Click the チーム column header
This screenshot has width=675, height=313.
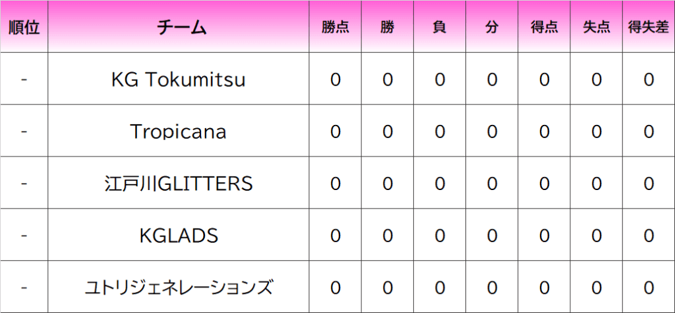click(x=179, y=28)
